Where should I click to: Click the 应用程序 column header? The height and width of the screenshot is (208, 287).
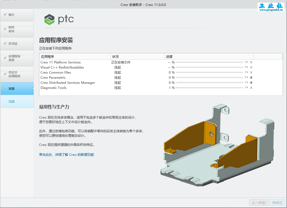tap(75, 57)
